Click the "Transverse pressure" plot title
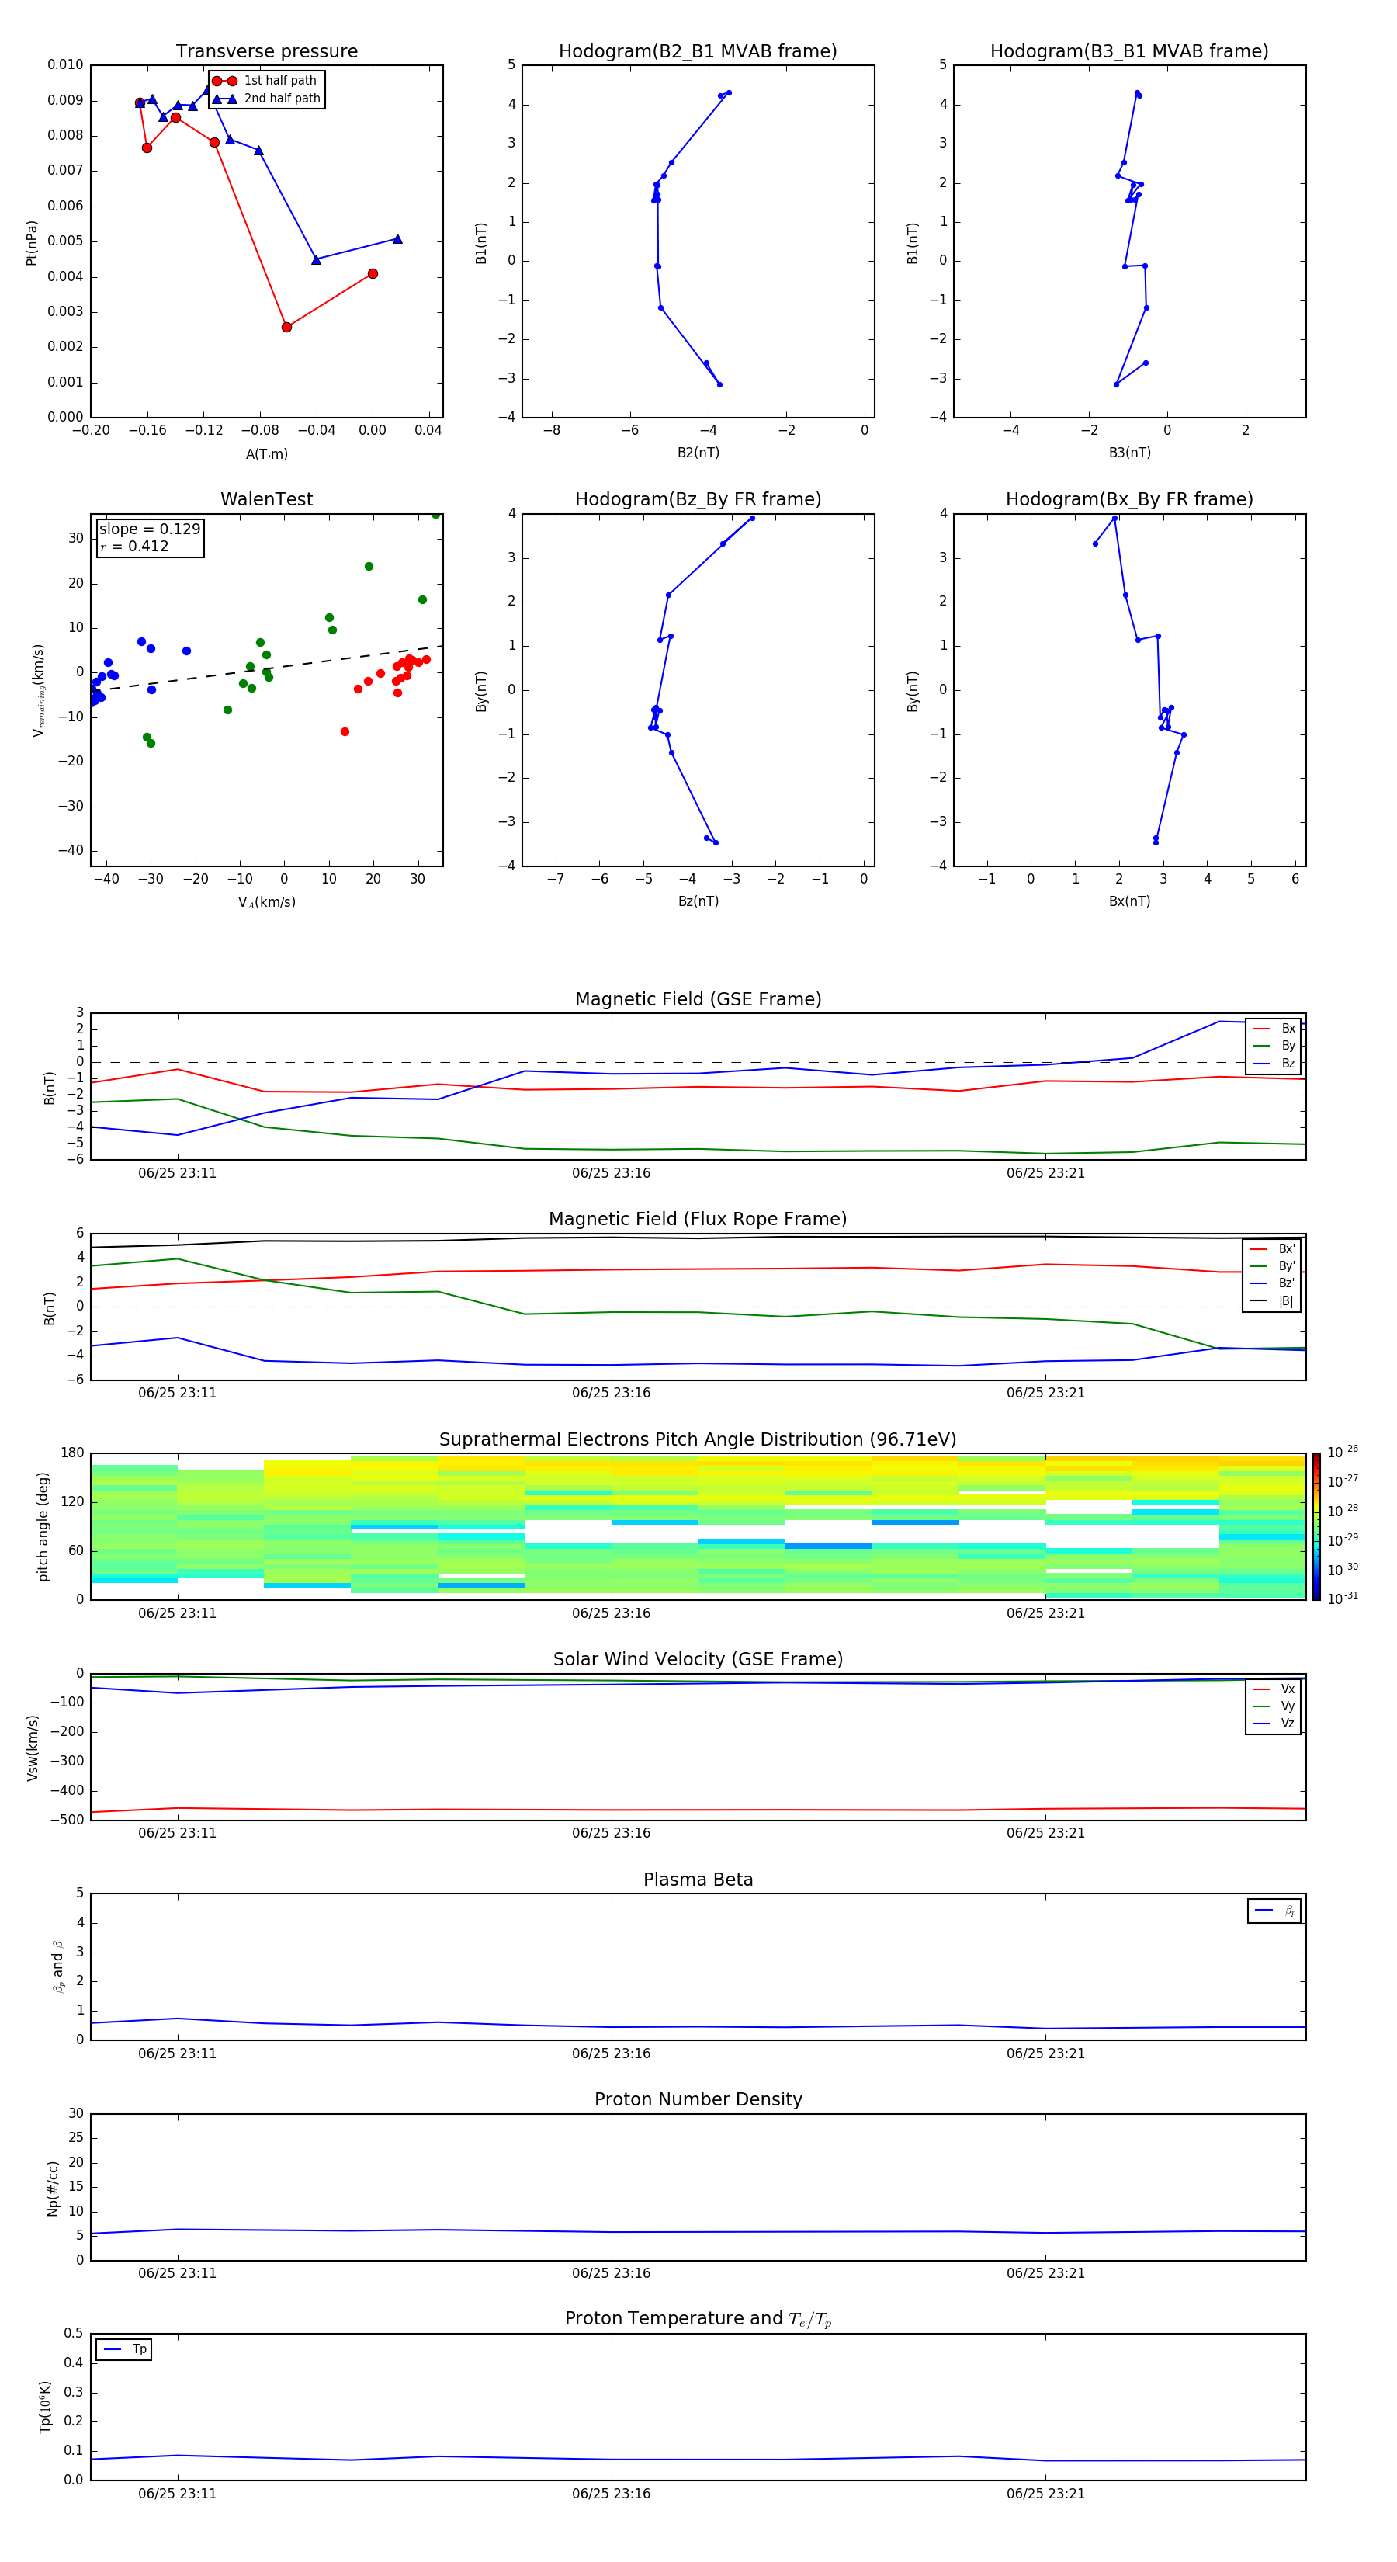Viewport: 1397px width, 2562px height. click(x=266, y=52)
